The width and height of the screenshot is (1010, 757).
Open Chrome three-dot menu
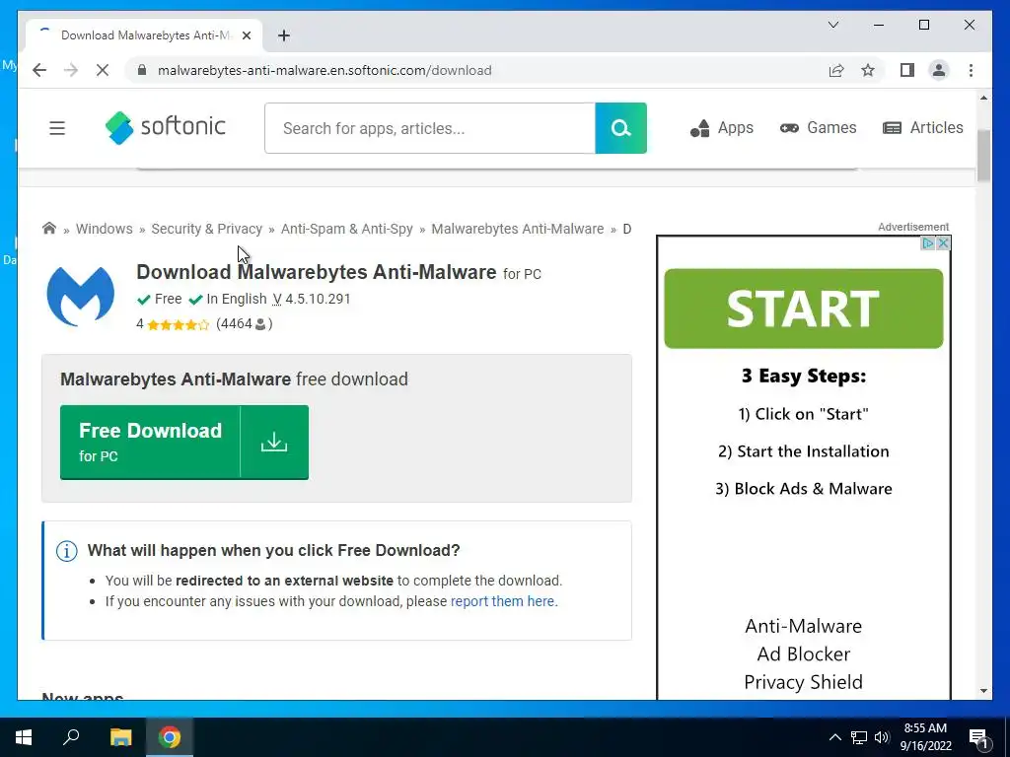[x=971, y=70]
